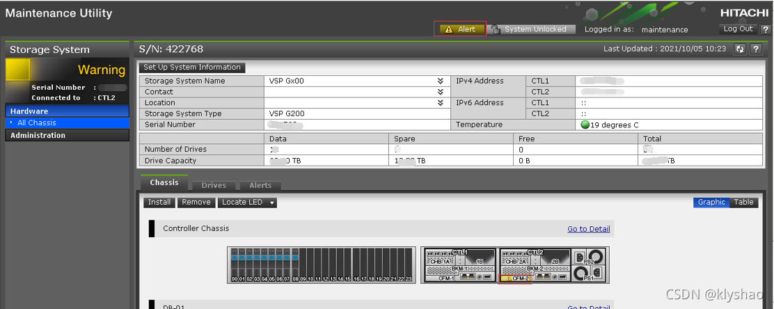Click the Storage System panel title
Screen dimensions: 774x309
[x=50, y=49]
